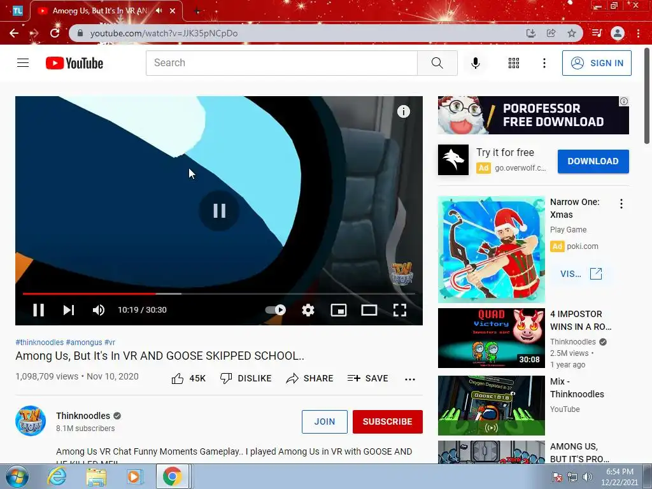The width and height of the screenshot is (652, 489).
Task: Open Windows Explorer folder from taskbar
Action: 96,476
